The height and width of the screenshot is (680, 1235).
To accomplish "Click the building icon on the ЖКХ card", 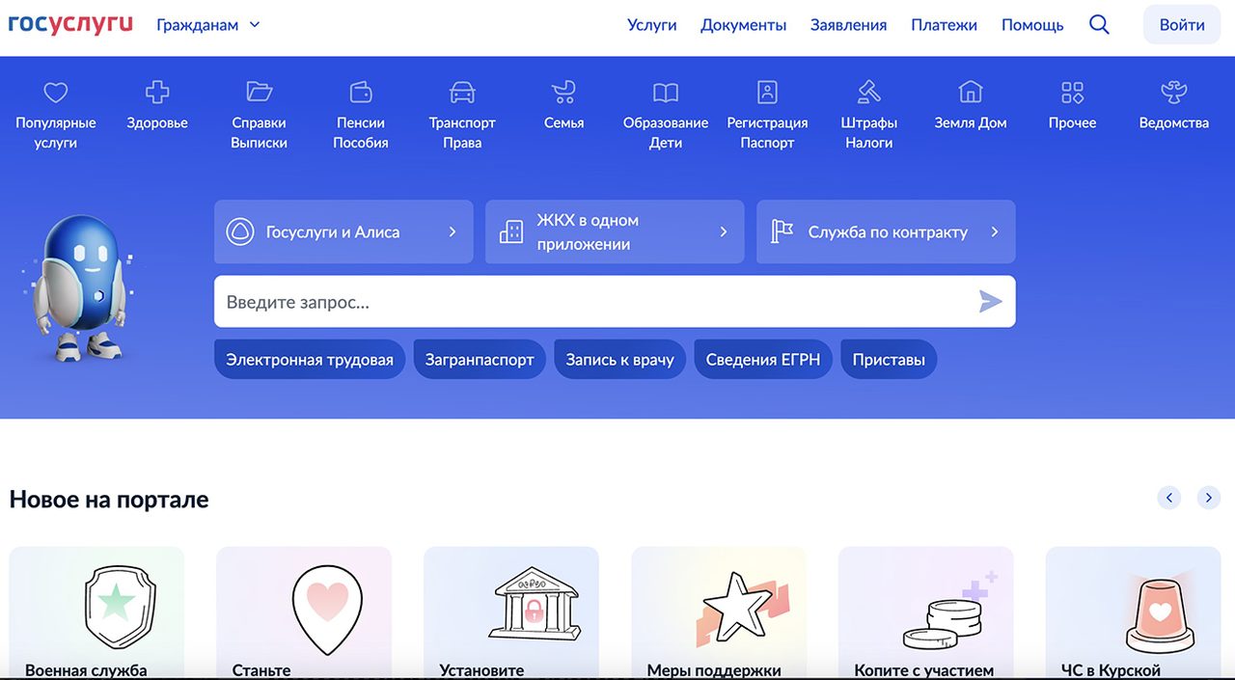I will pyautogui.click(x=510, y=231).
